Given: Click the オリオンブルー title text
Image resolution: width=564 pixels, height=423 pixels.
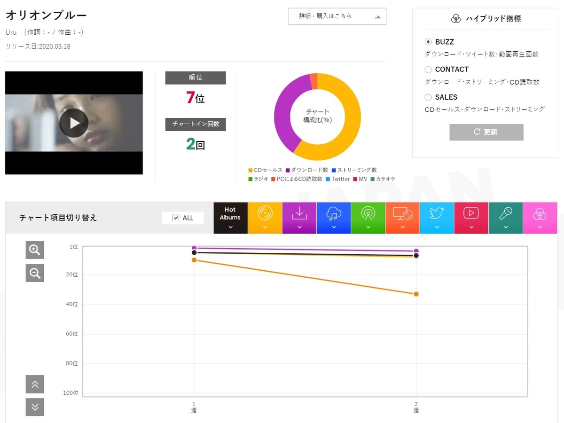Looking at the screenshot, I should point(46,15).
